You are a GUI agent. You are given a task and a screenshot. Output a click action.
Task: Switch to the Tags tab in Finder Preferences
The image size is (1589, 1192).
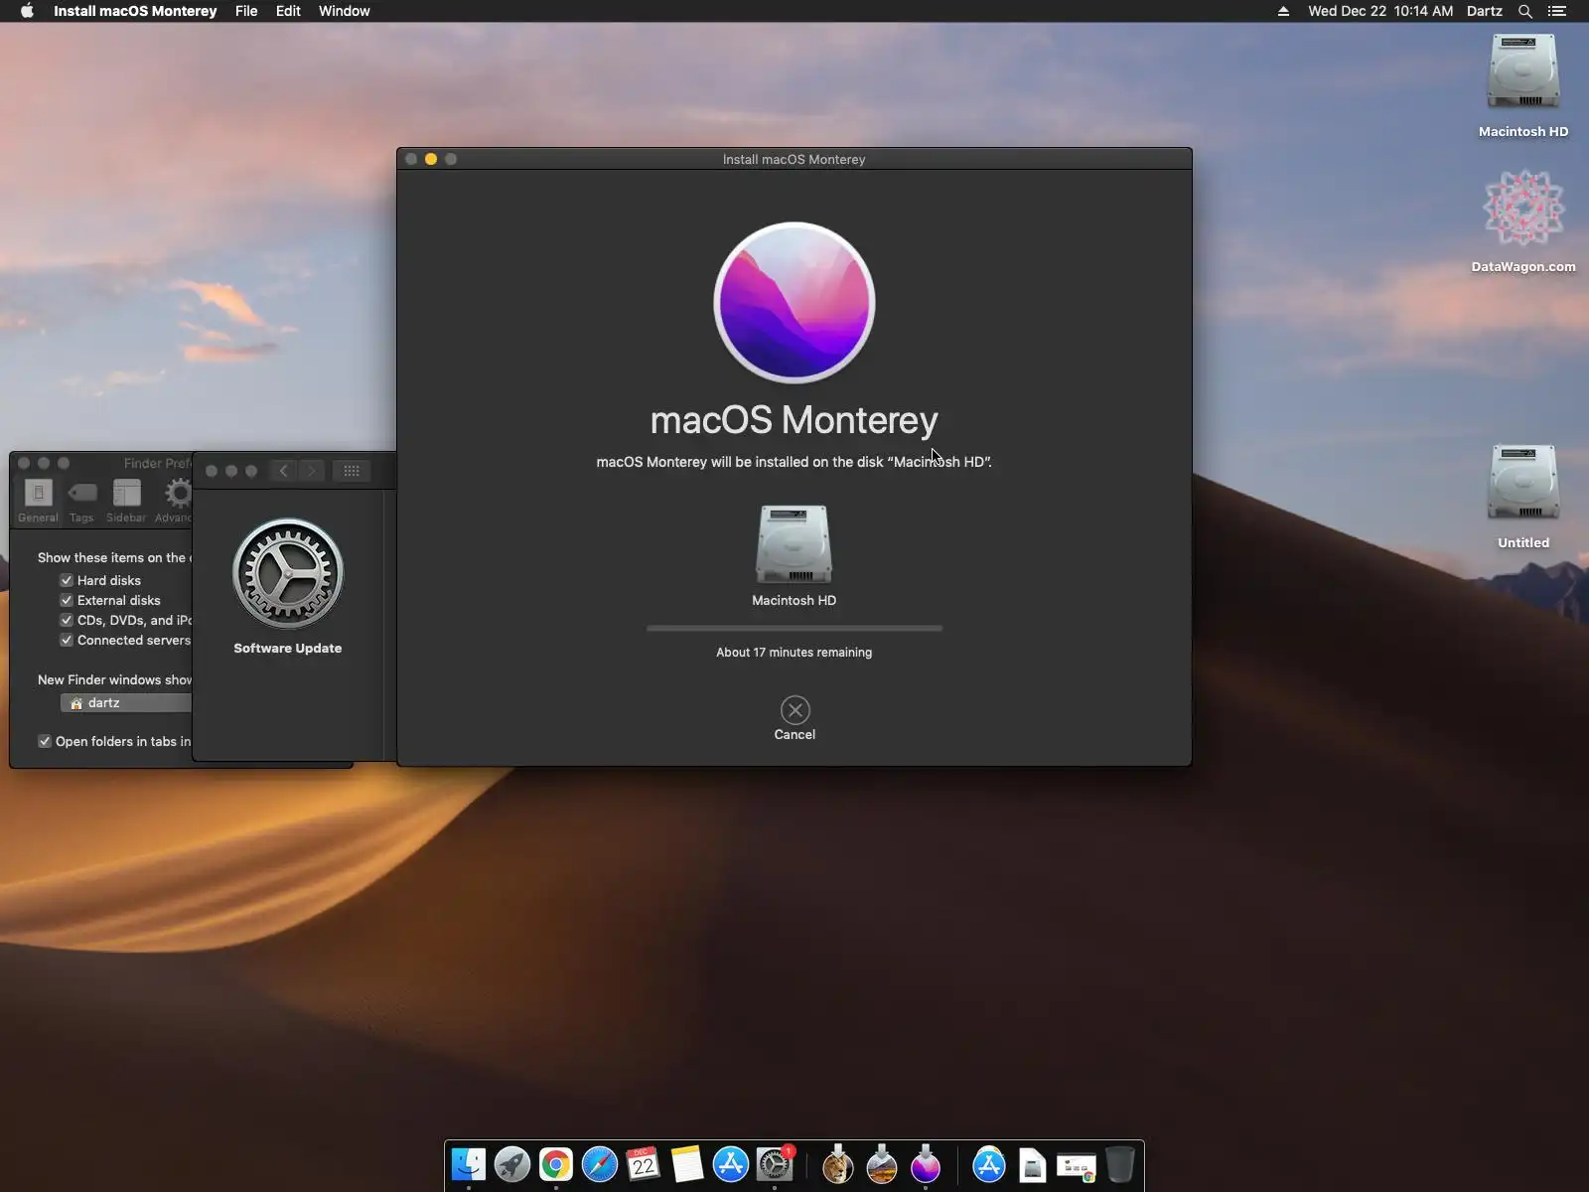pyautogui.click(x=81, y=501)
